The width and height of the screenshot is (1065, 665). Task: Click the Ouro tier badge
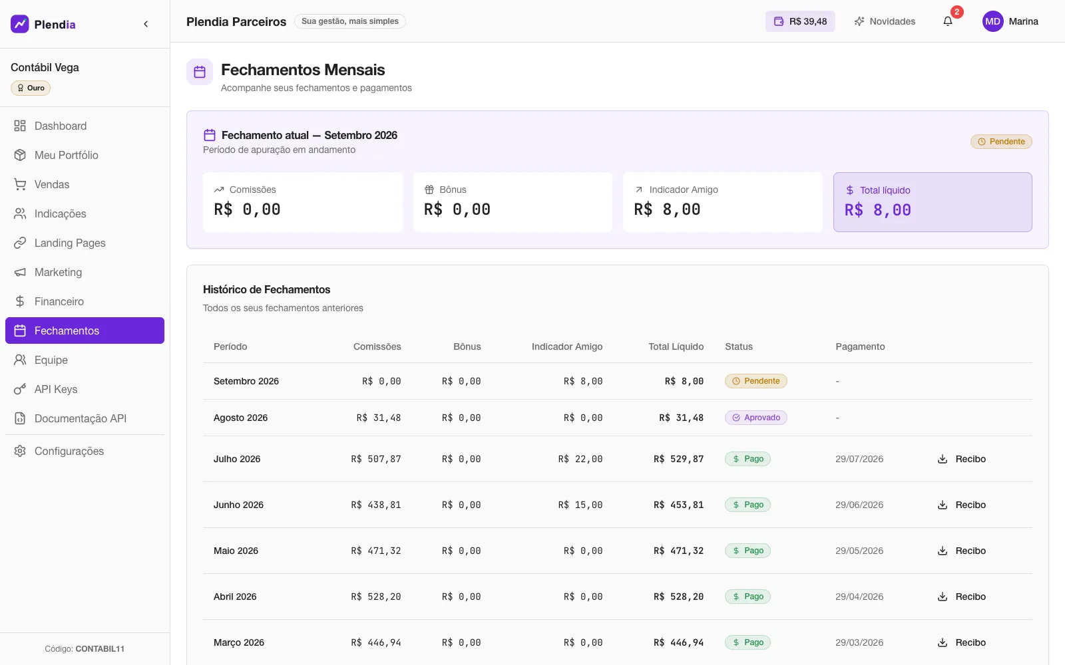click(31, 88)
